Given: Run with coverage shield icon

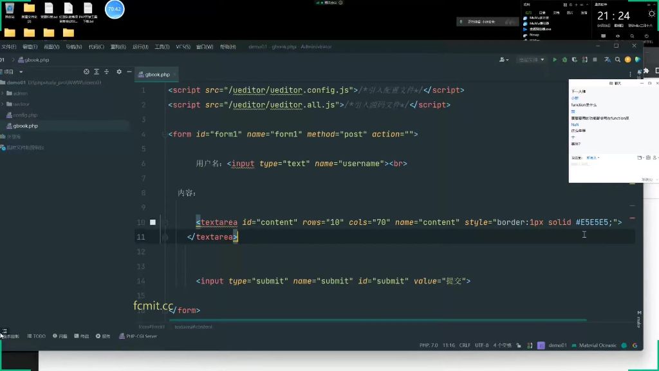Looking at the screenshot, I should (x=575, y=60).
